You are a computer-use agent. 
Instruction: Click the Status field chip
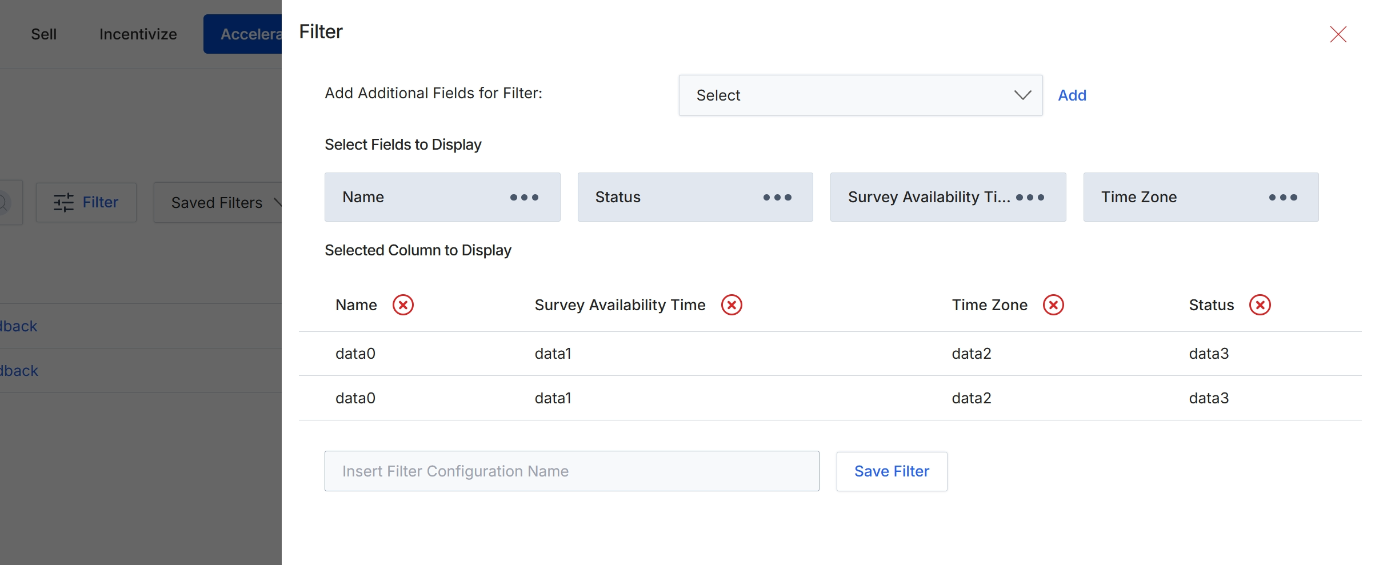click(x=695, y=197)
